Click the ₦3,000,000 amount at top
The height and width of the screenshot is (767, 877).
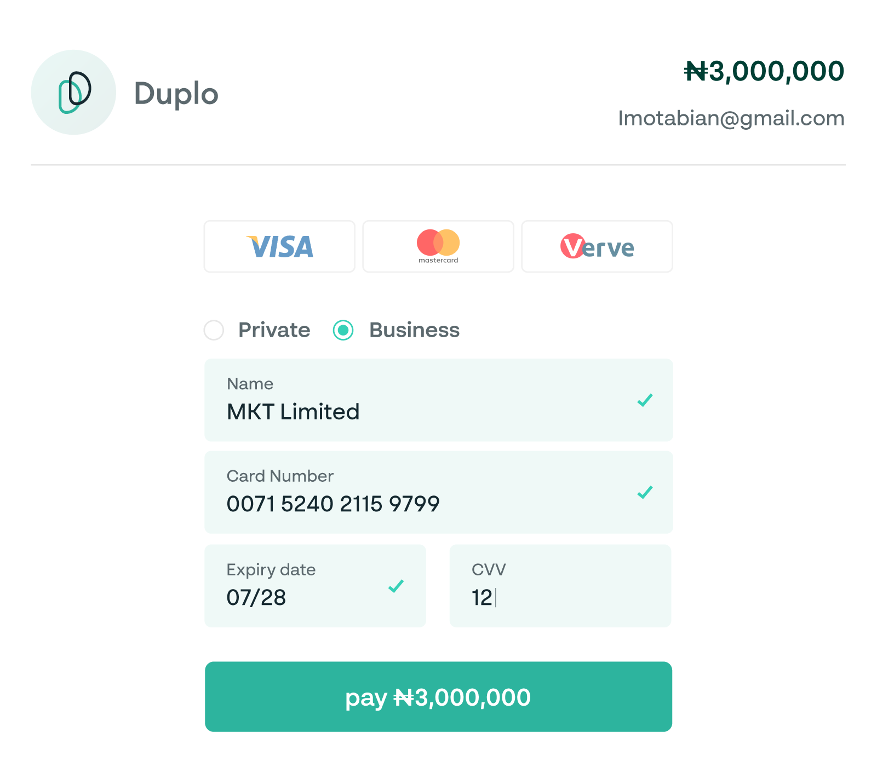tap(764, 71)
